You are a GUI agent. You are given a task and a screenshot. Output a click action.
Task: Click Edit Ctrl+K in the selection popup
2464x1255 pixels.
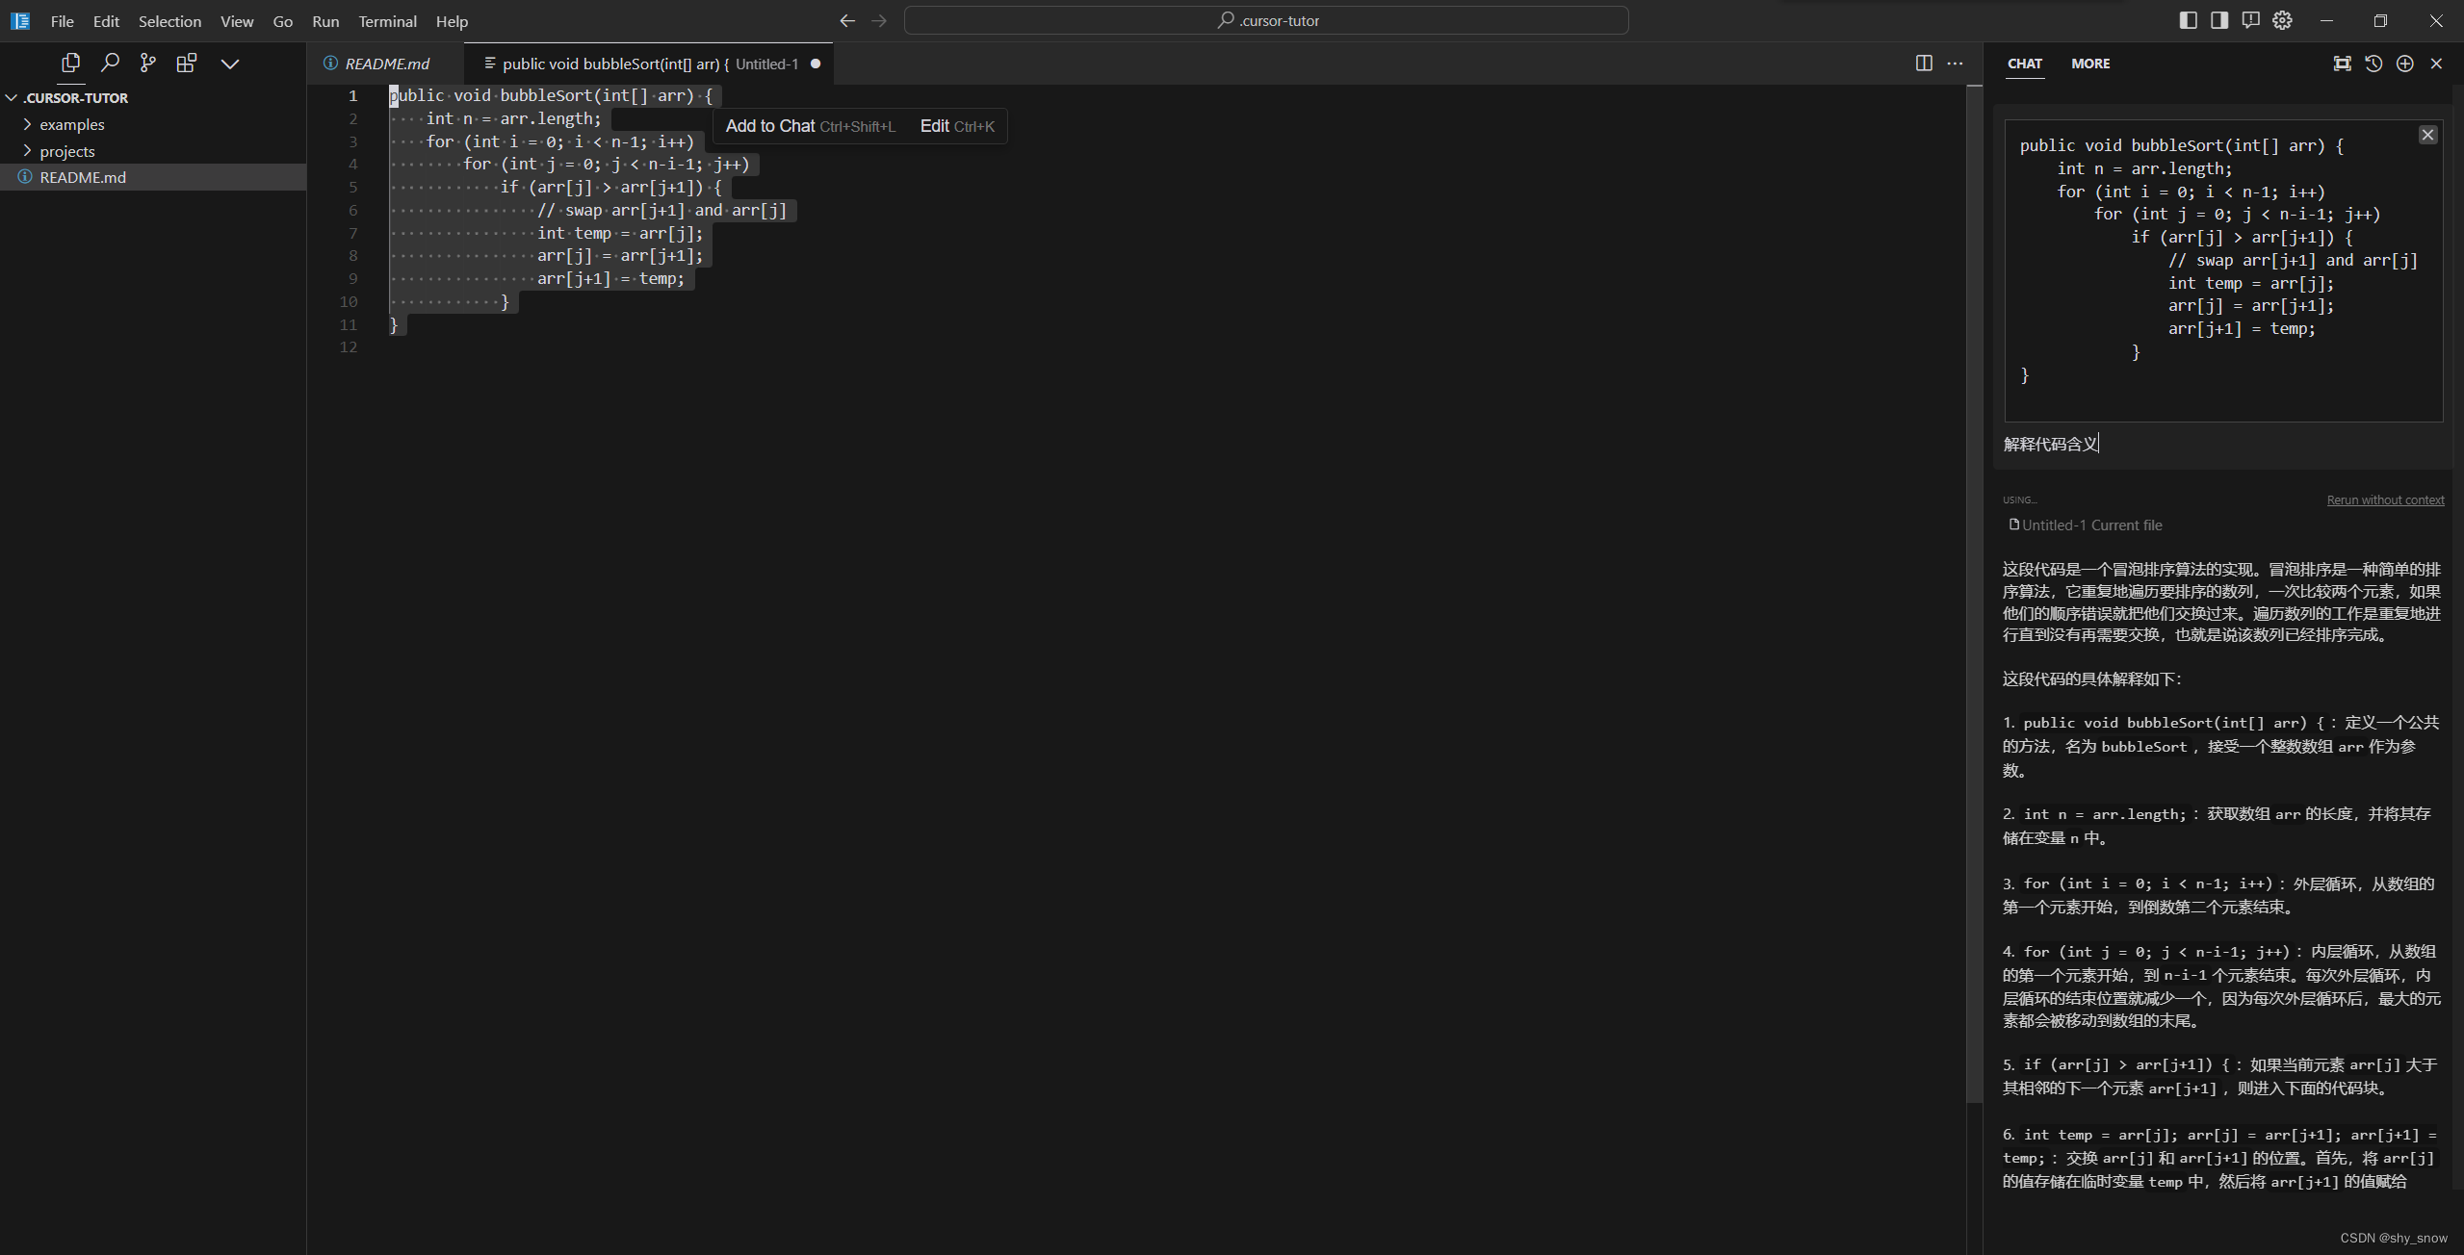(957, 126)
